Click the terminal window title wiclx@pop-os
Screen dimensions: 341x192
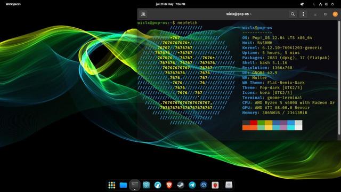click(x=239, y=14)
